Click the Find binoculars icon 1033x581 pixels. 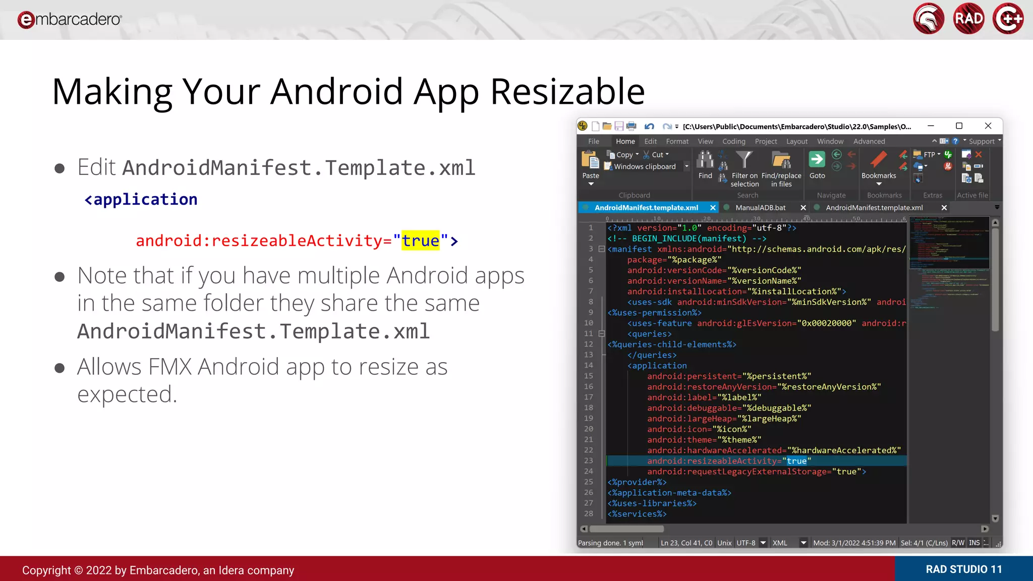coord(705,160)
